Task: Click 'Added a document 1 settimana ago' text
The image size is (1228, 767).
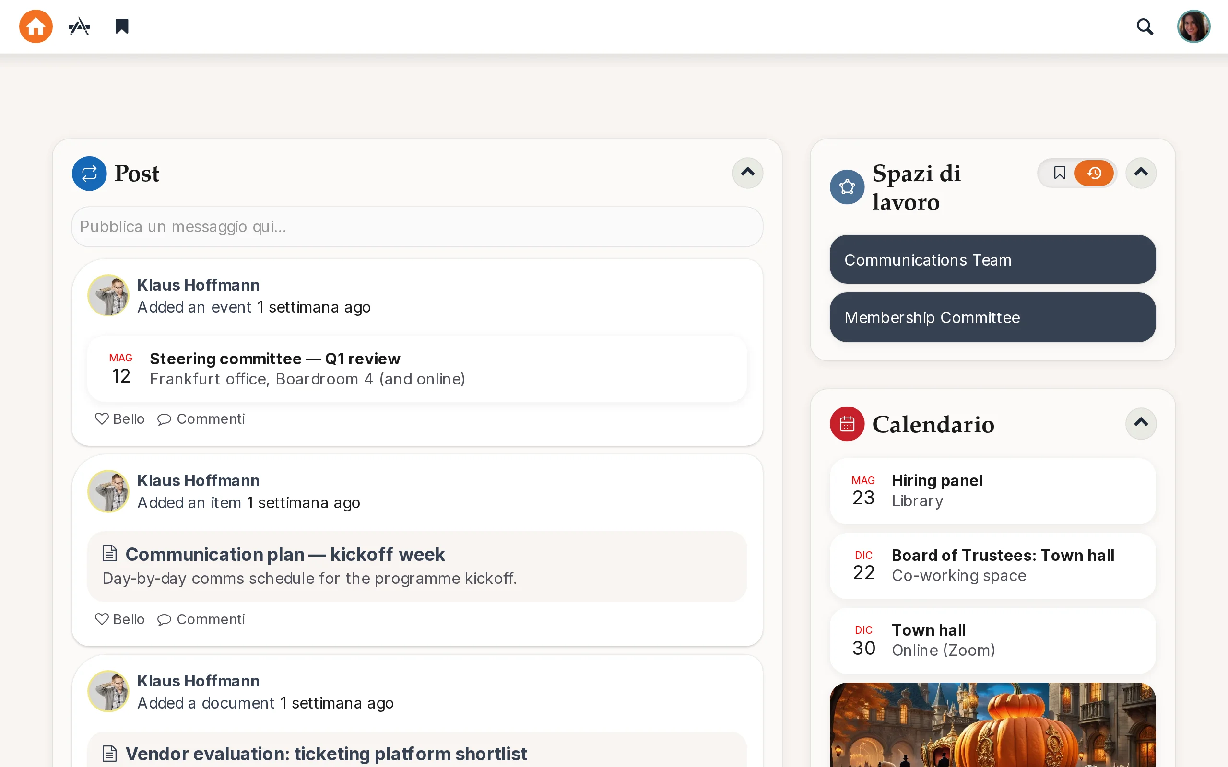Action: point(265,703)
